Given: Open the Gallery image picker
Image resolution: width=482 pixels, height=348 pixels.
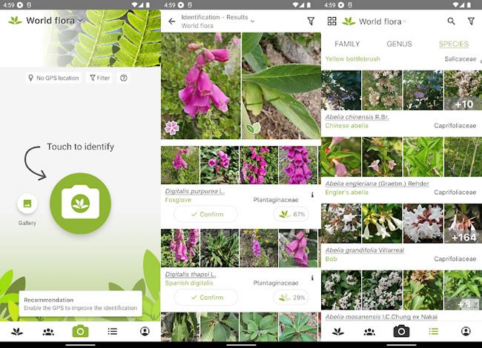Looking at the screenshot, I should [27, 204].
